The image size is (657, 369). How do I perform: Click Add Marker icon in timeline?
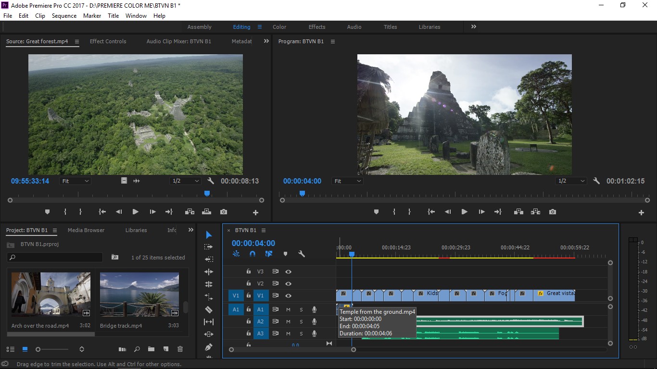click(x=285, y=254)
